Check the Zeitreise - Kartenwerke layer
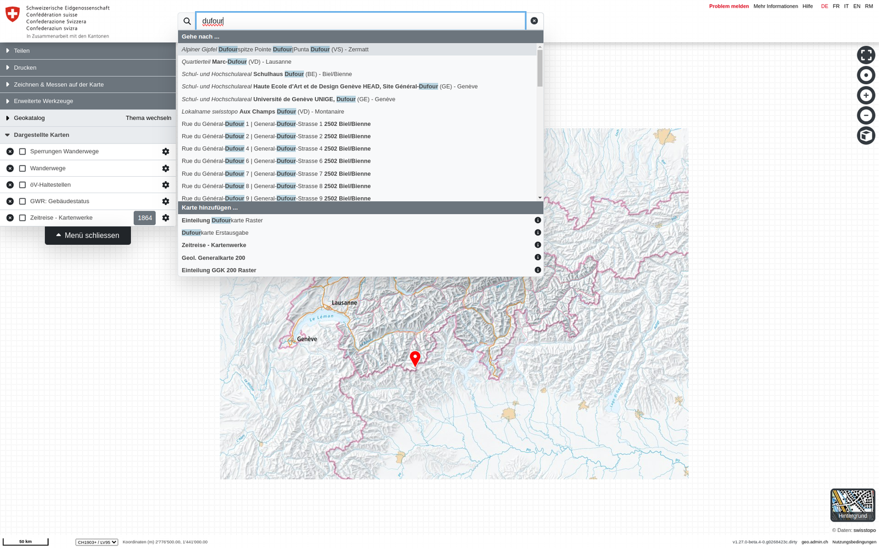This screenshot has width=879, height=549. tap(22, 218)
